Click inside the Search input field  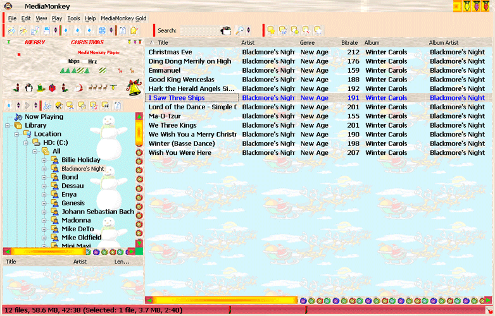click(x=199, y=30)
